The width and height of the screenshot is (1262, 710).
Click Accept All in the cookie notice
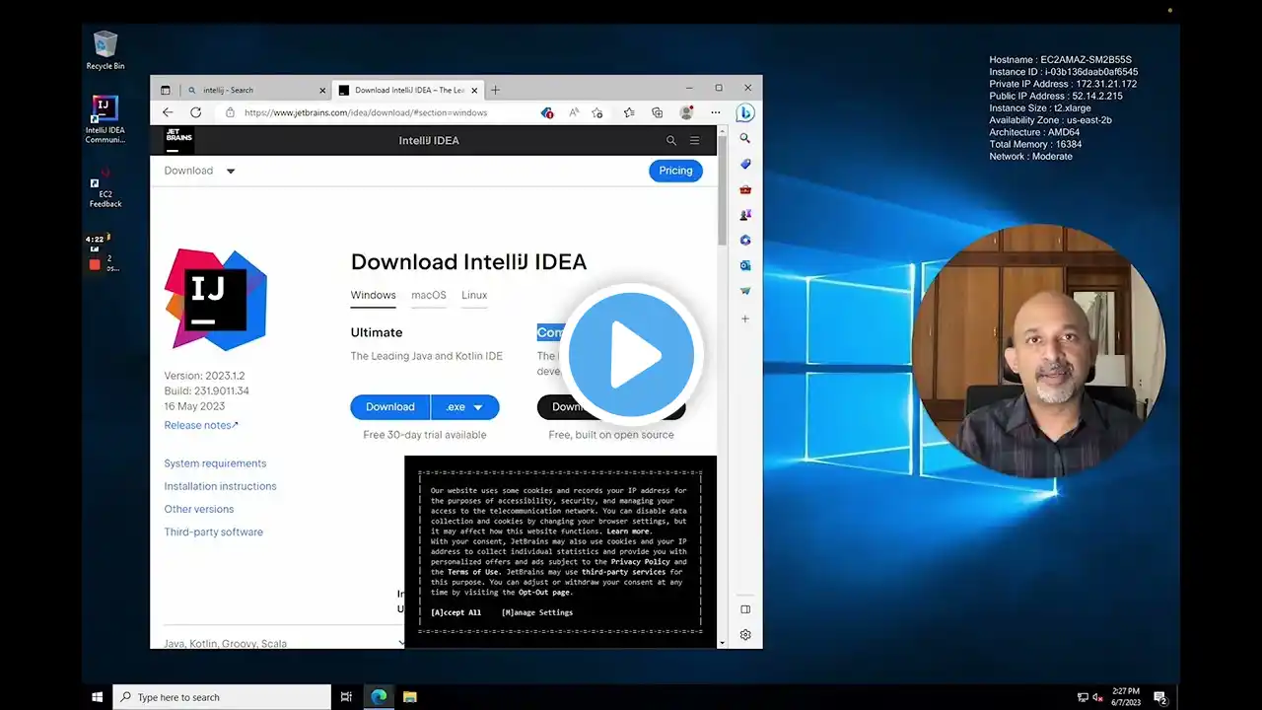(x=456, y=612)
